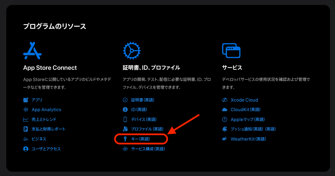Viewport: 335px width, 176px height.
Task: Open the Appleマップ(英語) link
Action: click(248, 119)
